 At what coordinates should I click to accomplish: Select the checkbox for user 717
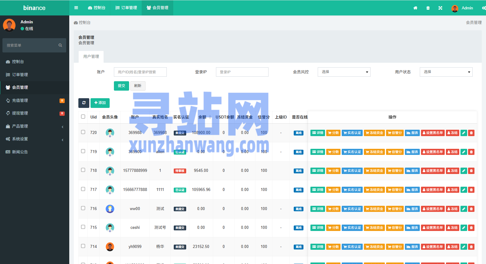(x=83, y=189)
